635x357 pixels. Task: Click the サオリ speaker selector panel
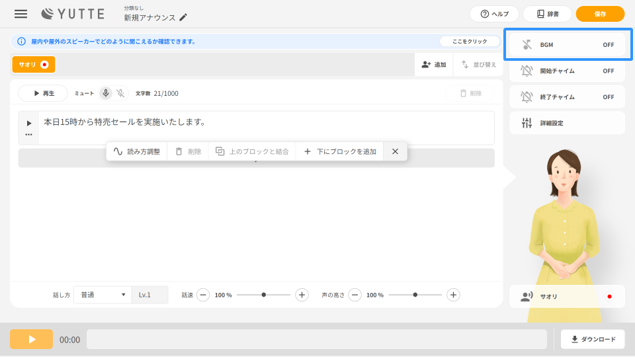click(x=567, y=297)
